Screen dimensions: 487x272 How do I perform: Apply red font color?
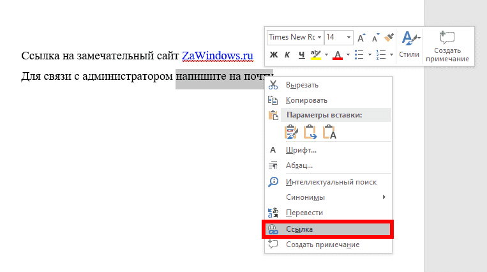[338, 55]
